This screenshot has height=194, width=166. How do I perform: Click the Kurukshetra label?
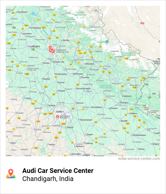[x=61, y=74]
